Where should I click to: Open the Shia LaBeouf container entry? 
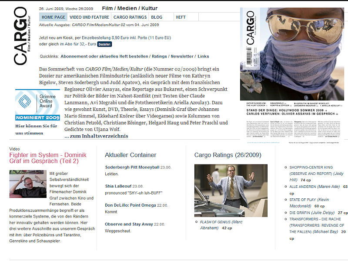[118, 186]
